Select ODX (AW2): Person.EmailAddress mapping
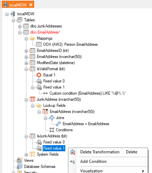The width and height of the screenshot is (152, 173). [x=70, y=44]
